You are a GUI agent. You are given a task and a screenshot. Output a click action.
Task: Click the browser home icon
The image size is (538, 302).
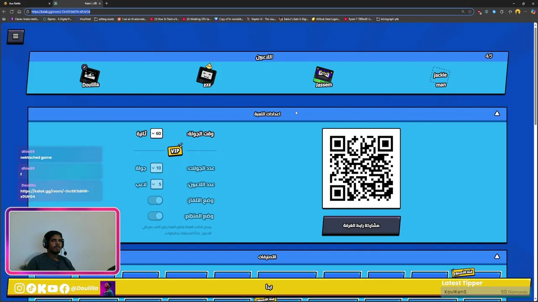[19, 12]
